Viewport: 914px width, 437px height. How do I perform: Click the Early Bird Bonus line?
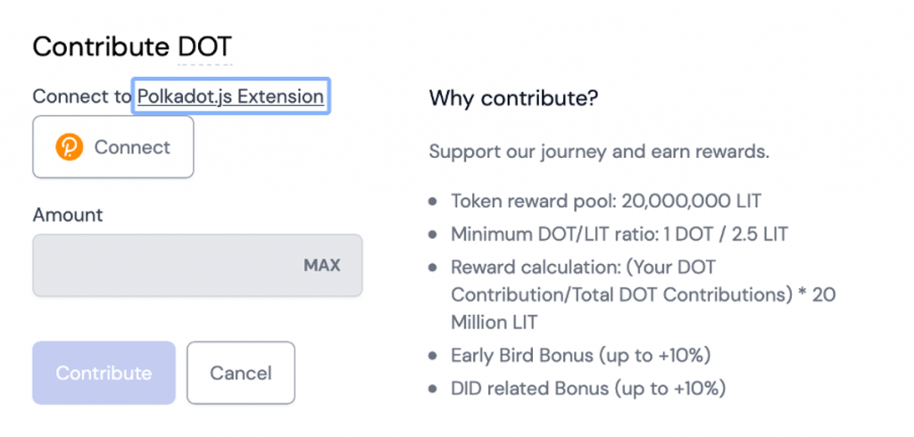click(580, 355)
